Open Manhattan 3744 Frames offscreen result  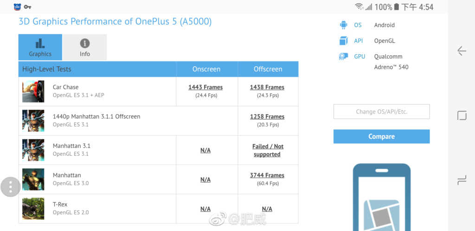[x=267, y=175]
